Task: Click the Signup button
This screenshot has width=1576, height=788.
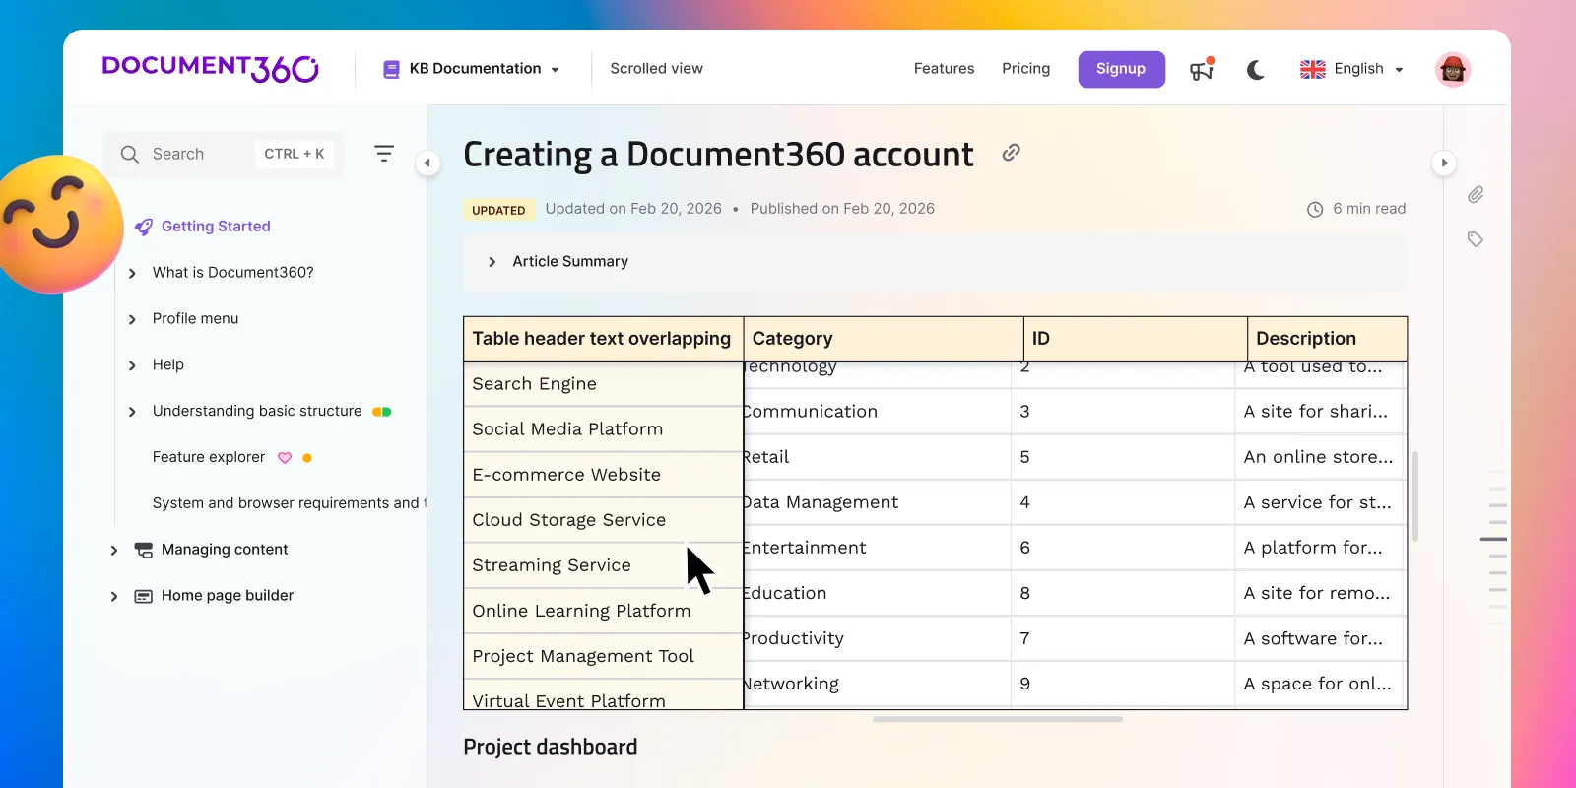Action: click(1121, 69)
